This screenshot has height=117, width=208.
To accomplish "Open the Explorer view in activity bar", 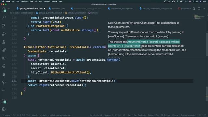I will click(4, 10).
